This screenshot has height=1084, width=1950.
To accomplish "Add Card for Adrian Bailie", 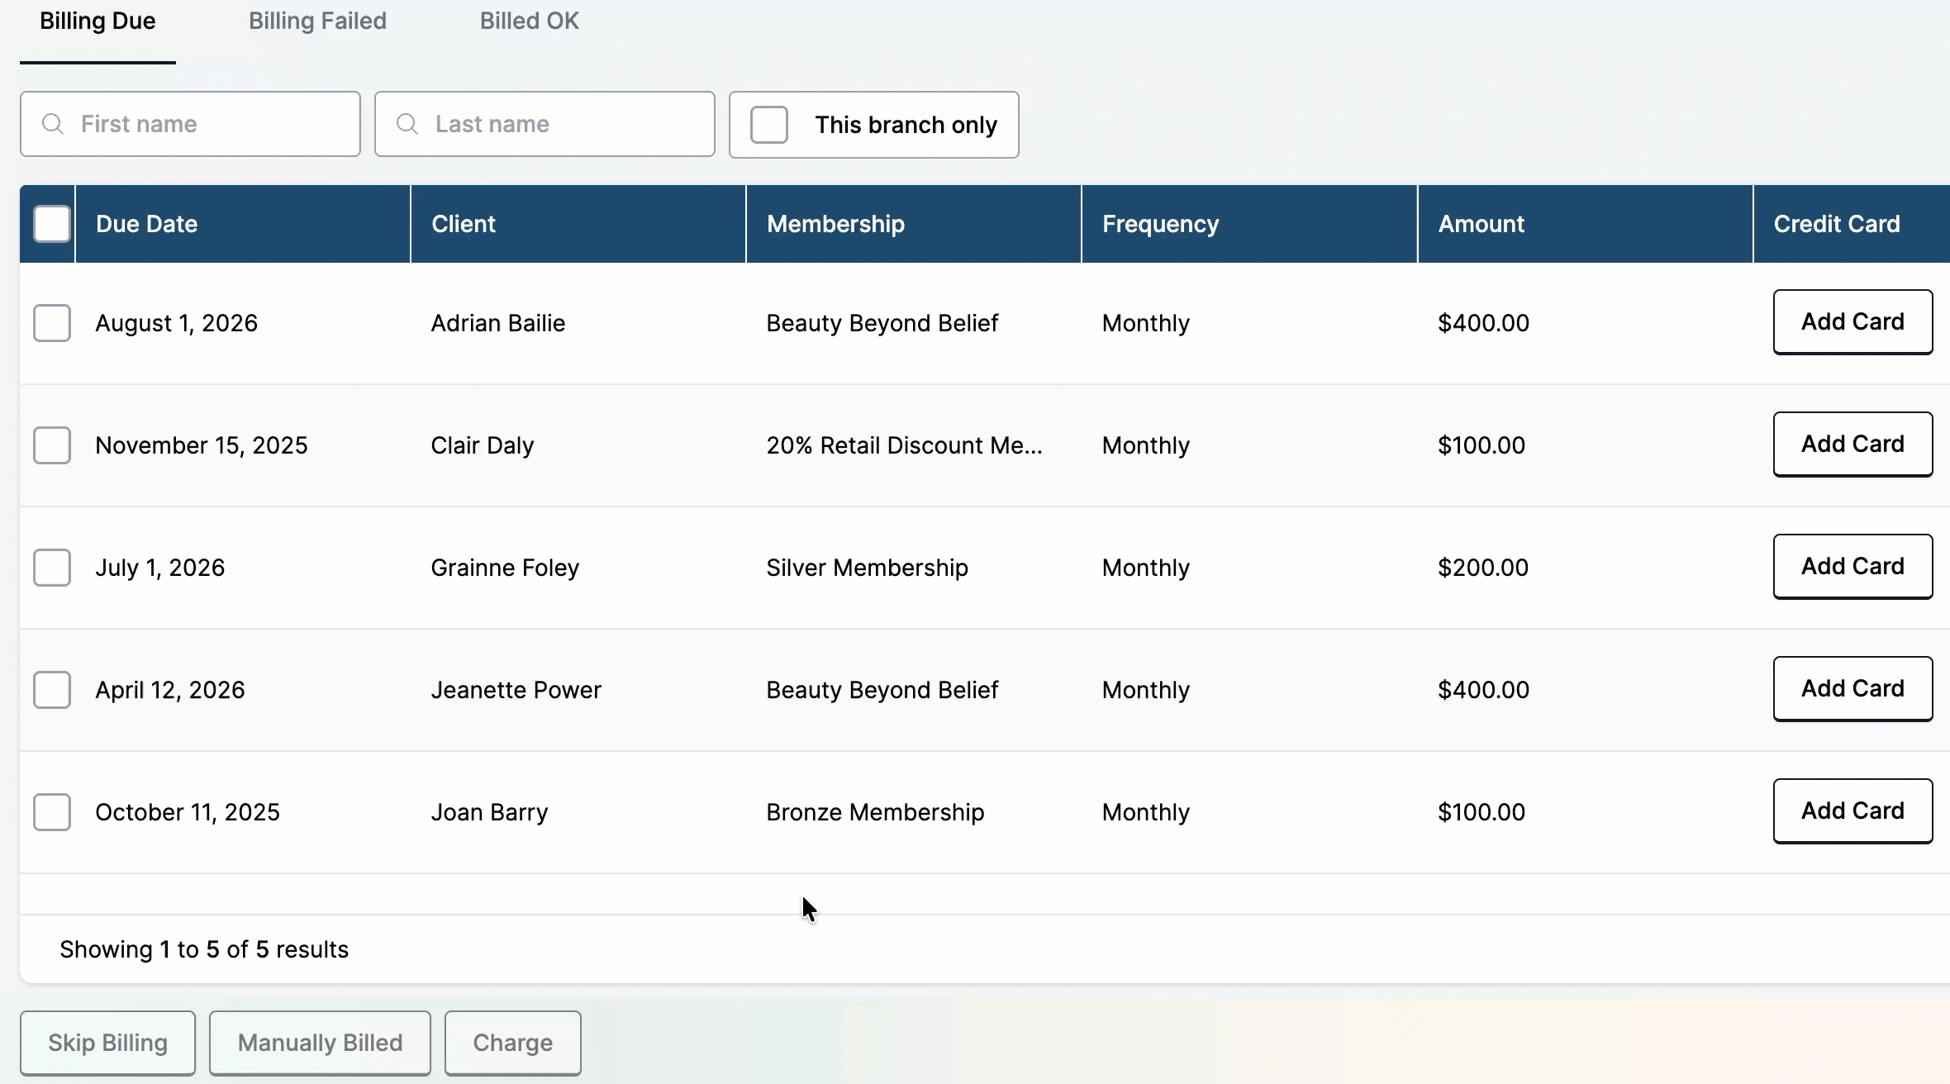I will pos(1852,322).
